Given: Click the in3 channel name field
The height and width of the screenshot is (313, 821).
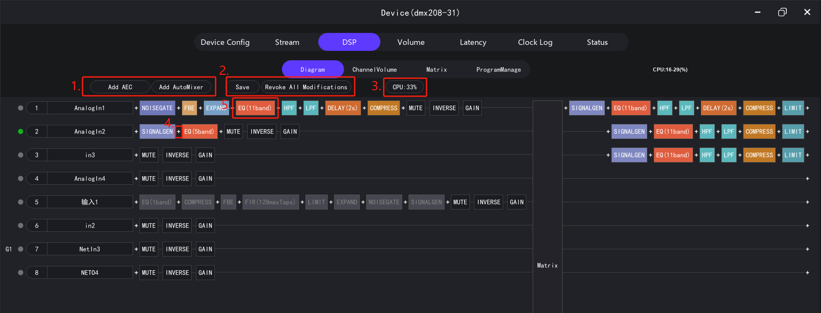Looking at the screenshot, I should pos(90,155).
